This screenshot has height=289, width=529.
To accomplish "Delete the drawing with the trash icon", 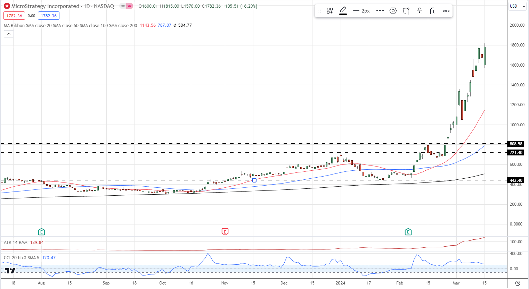I will [x=433, y=11].
